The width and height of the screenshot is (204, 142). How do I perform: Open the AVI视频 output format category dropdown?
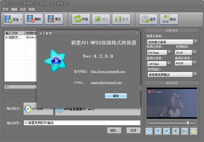pos(38,109)
